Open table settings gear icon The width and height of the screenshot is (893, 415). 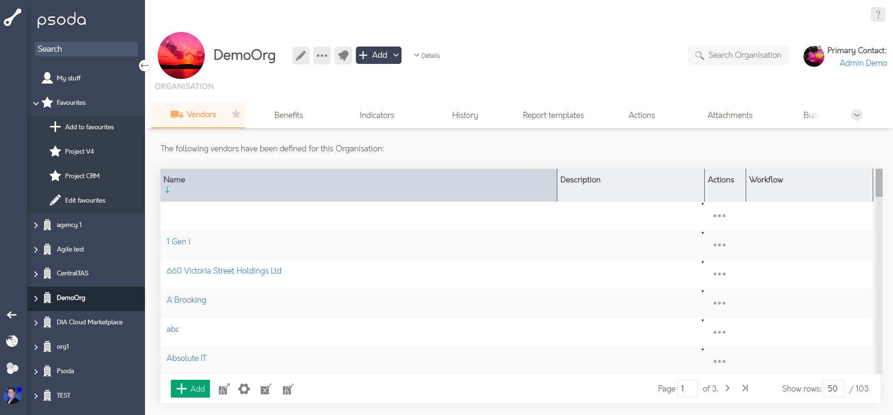click(244, 389)
